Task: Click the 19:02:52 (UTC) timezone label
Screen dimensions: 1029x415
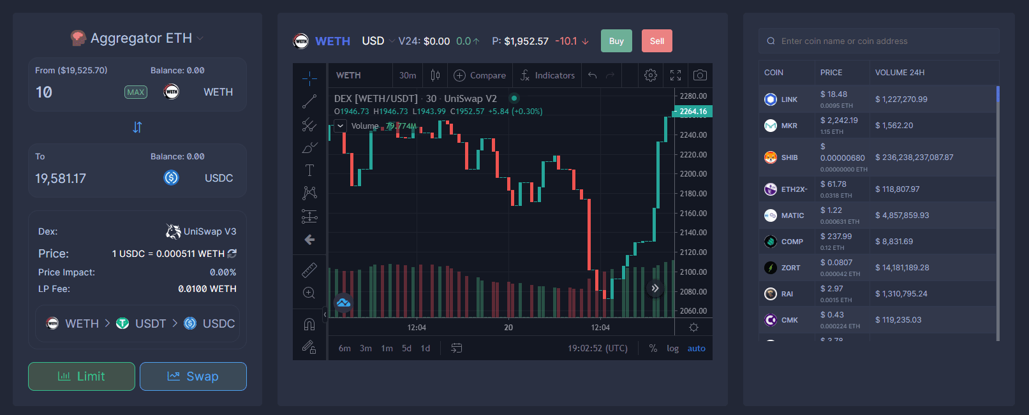Action: [x=598, y=348]
